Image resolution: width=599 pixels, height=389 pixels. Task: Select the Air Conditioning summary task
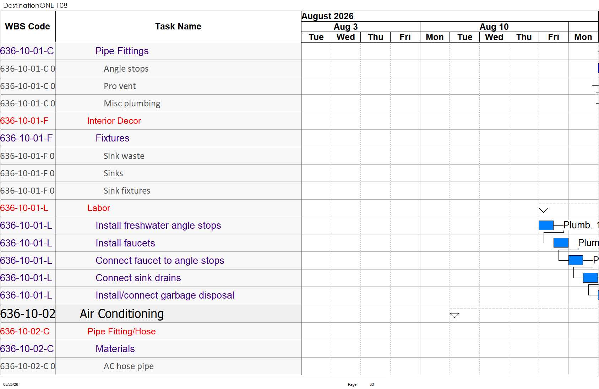(122, 314)
